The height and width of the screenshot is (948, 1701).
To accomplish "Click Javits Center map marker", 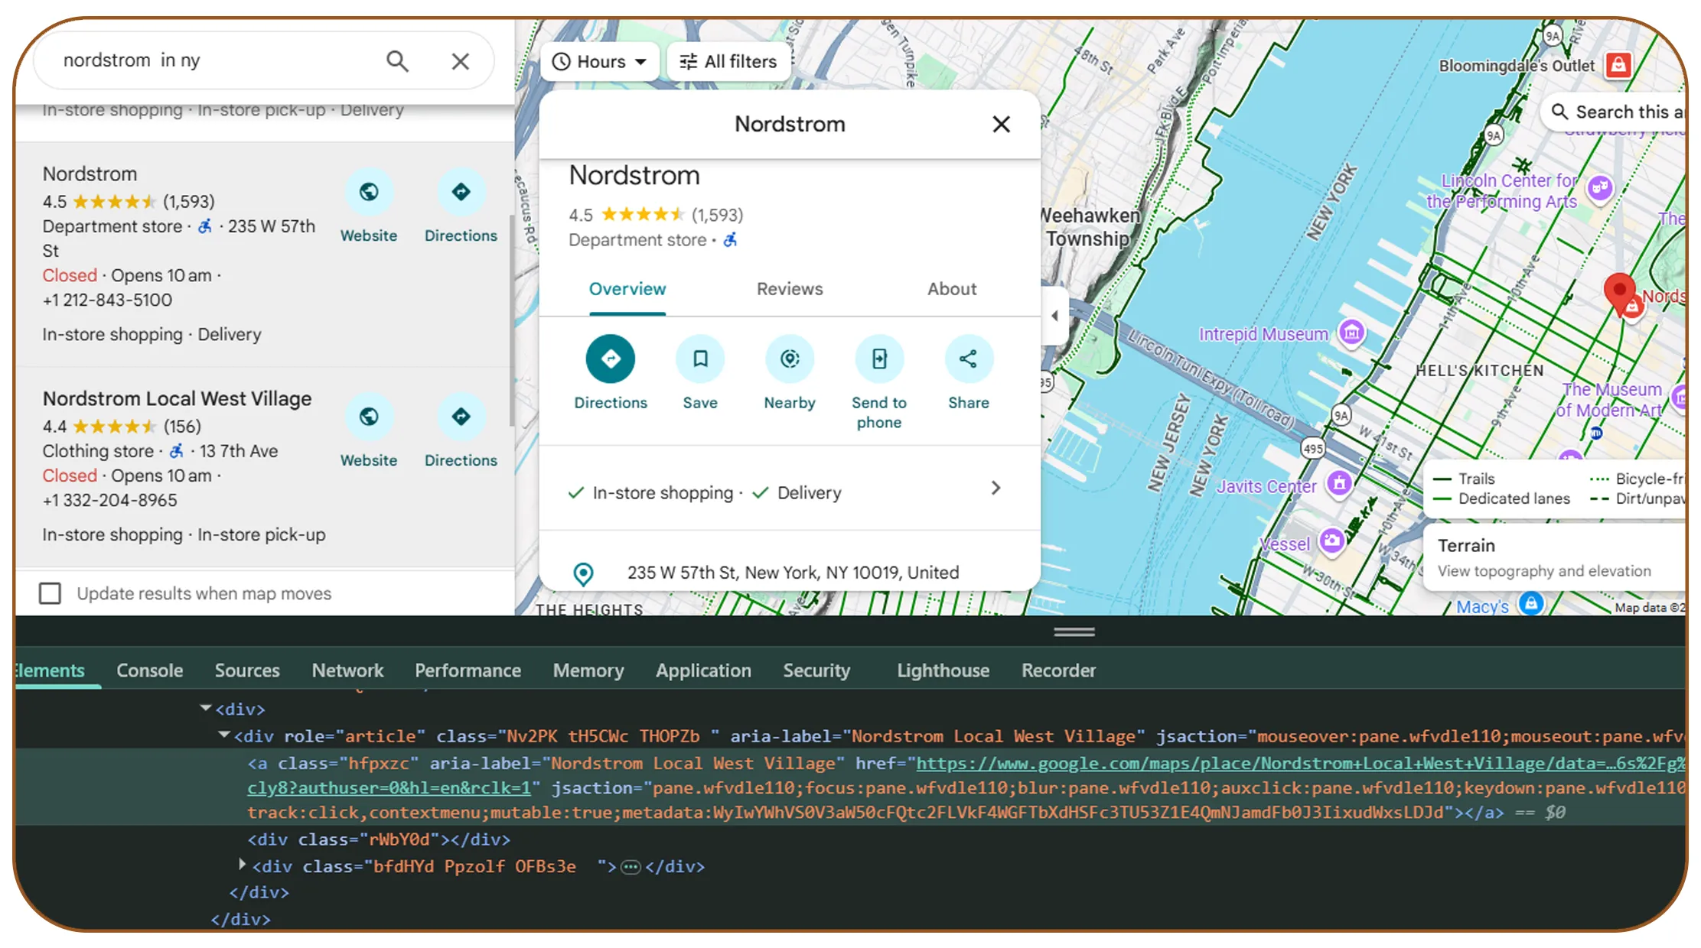I will click(x=1339, y=483).
